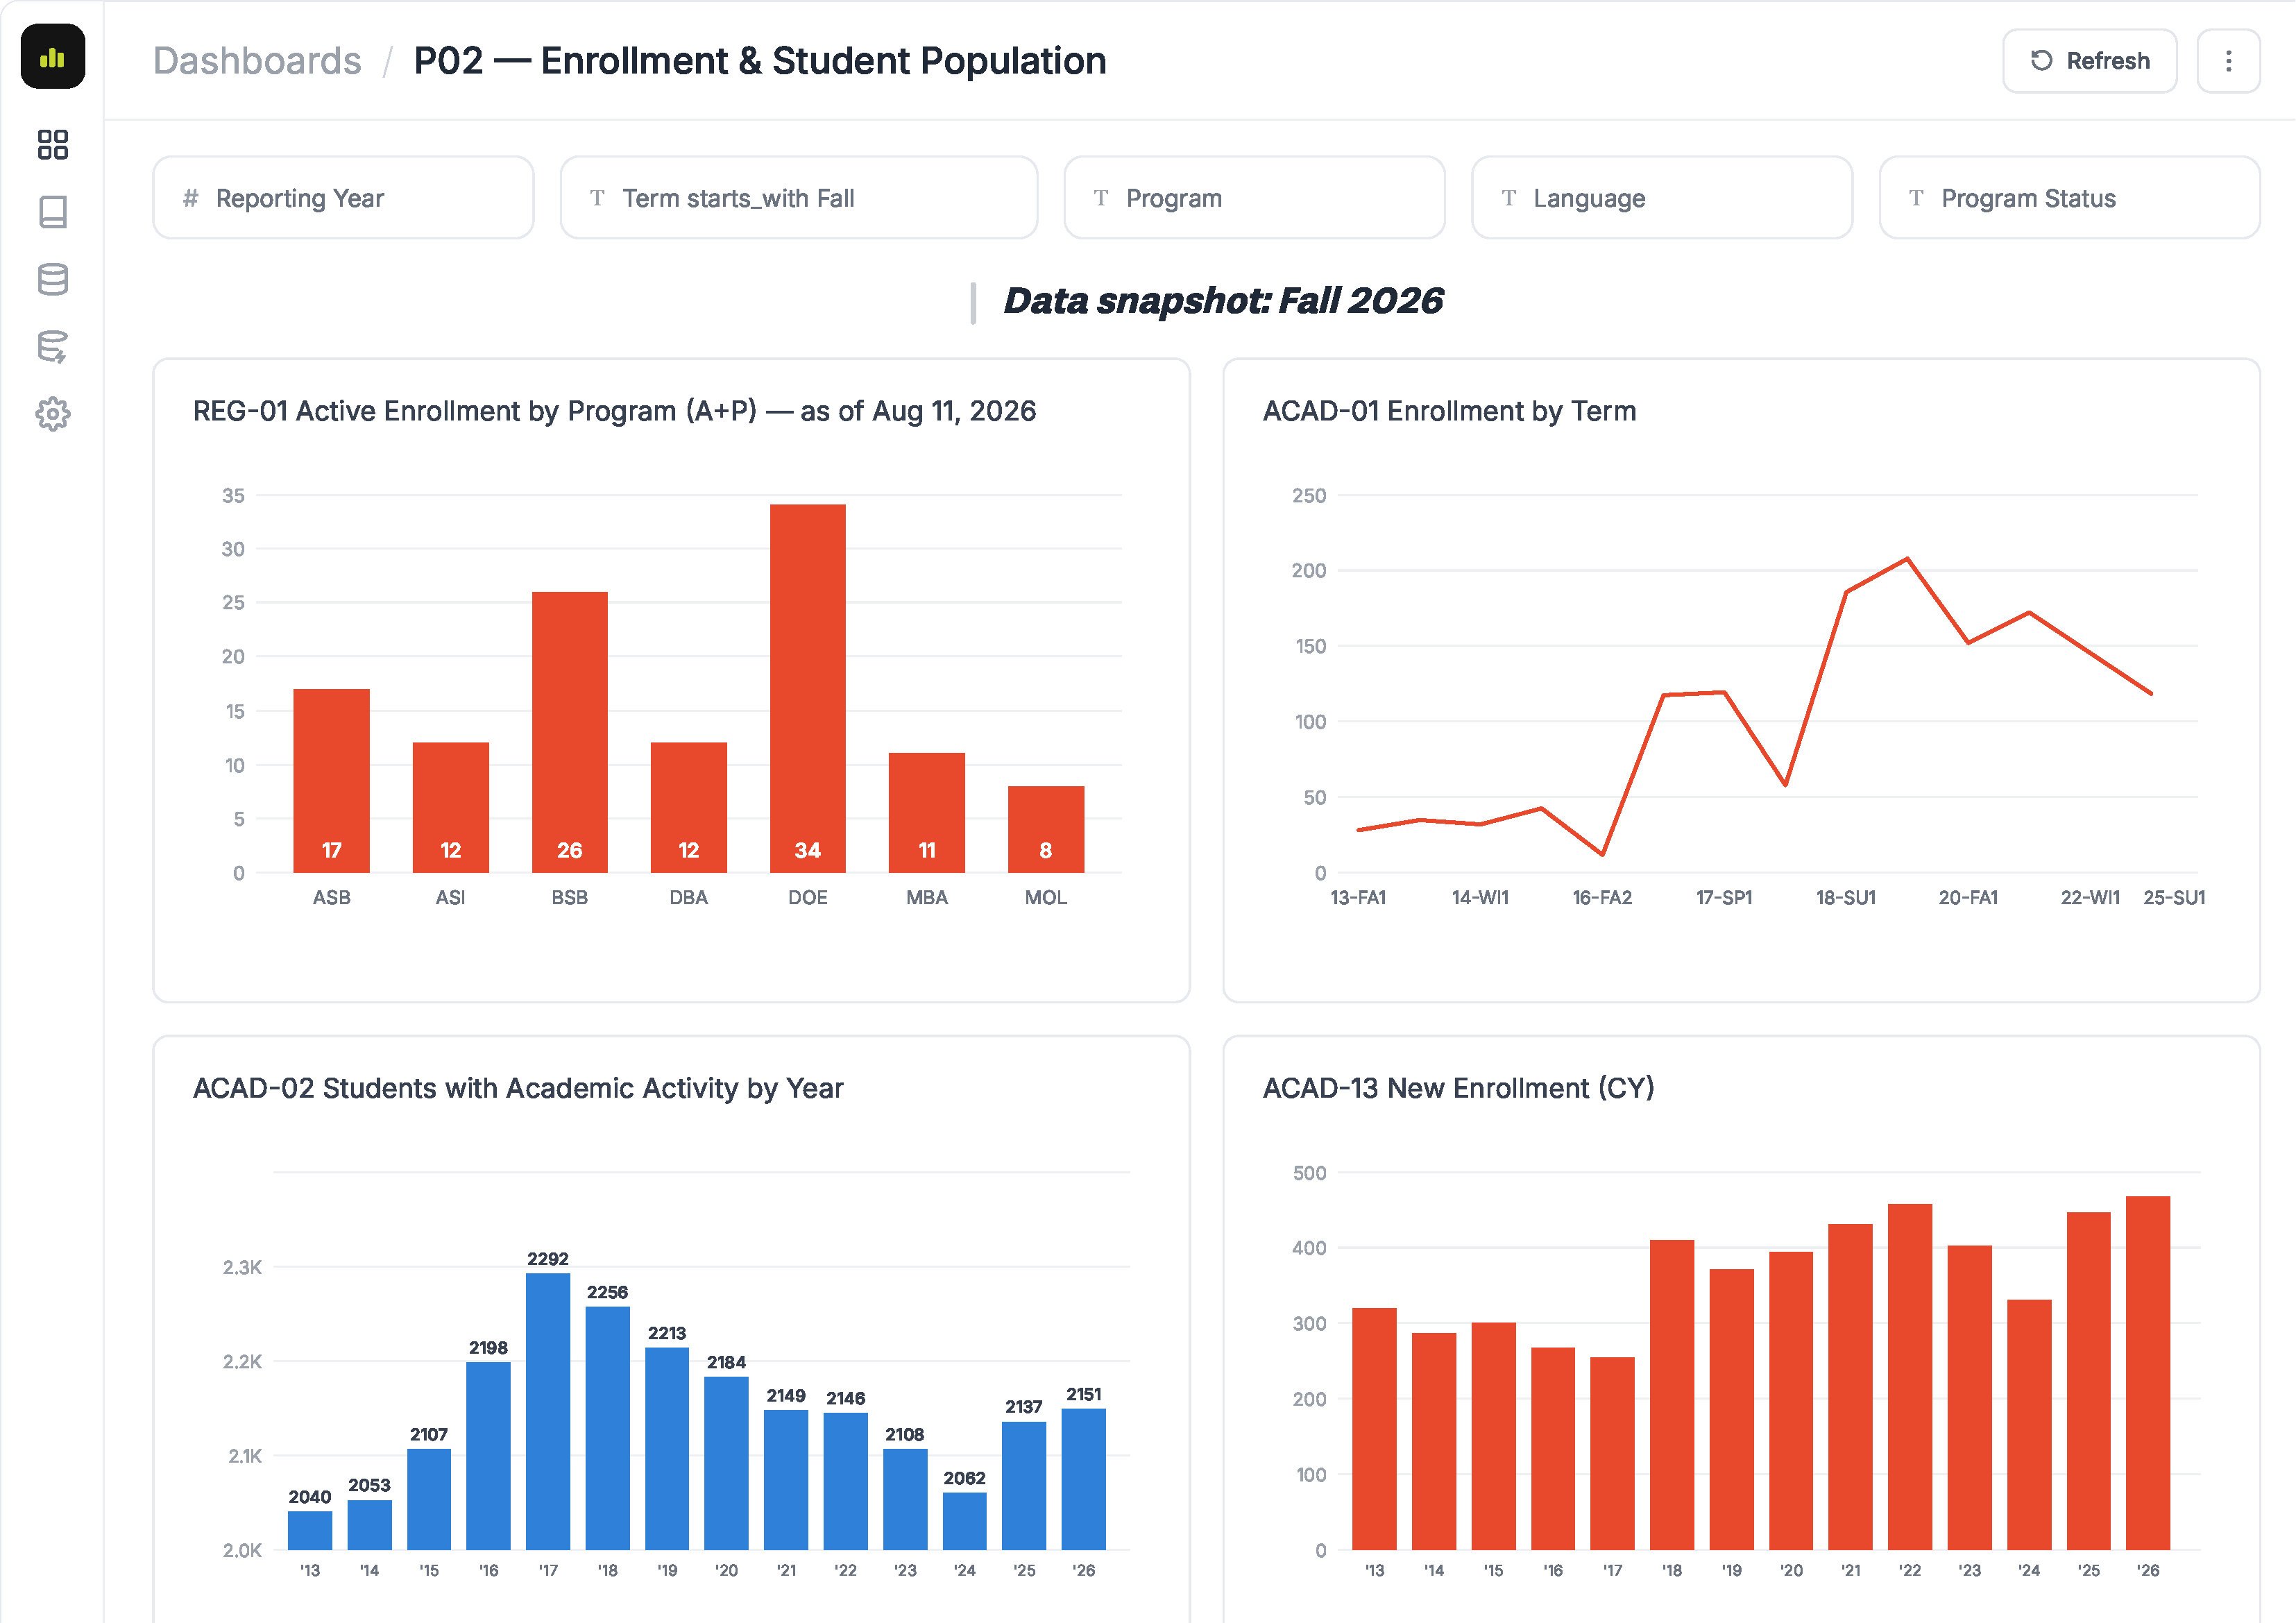Open the dashboards grid icon in sidebar

[x=52, y=145]
